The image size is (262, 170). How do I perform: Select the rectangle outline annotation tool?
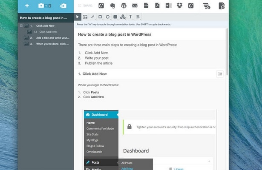[x=100, y=17]
